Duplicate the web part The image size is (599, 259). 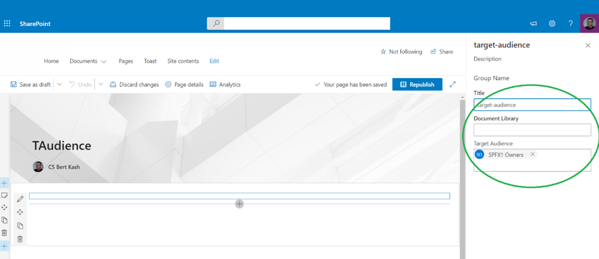point(20,226)
